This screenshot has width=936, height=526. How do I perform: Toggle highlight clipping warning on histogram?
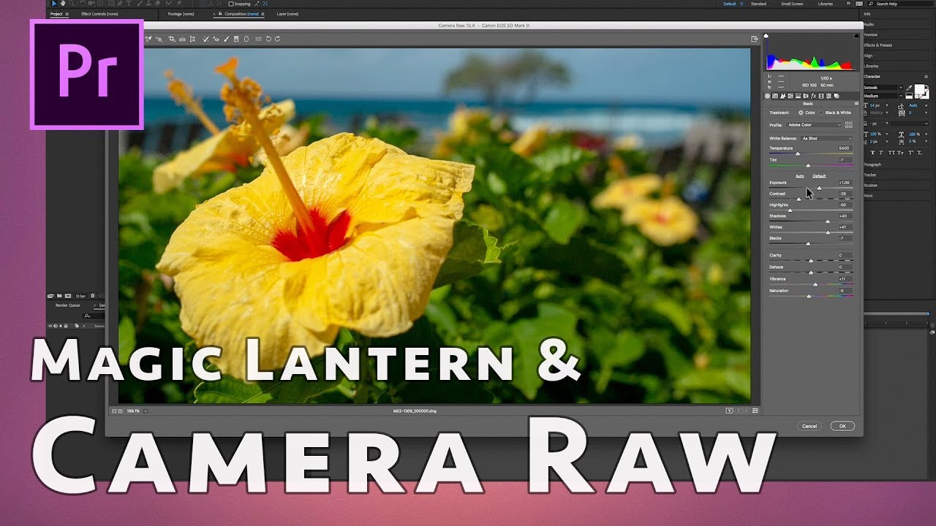coord(857,36)
